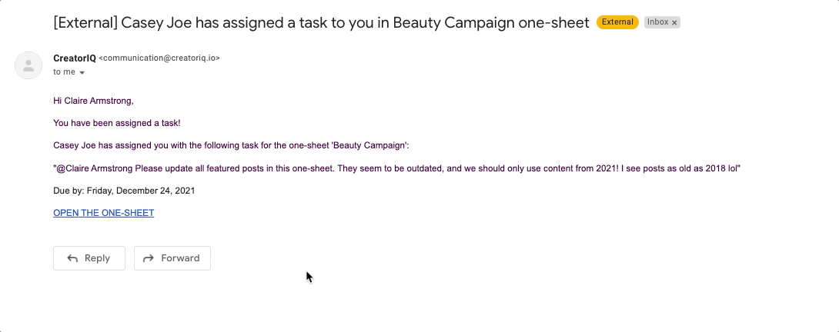Click the Reply button label
Screen dimensions: 839x332
click(98, 258)
